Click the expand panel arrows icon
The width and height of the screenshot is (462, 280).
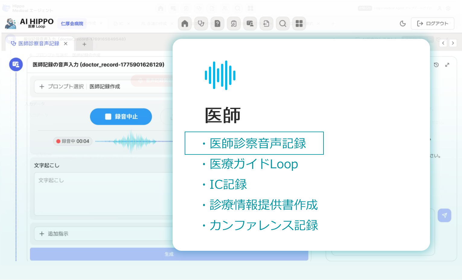[447, 65]
